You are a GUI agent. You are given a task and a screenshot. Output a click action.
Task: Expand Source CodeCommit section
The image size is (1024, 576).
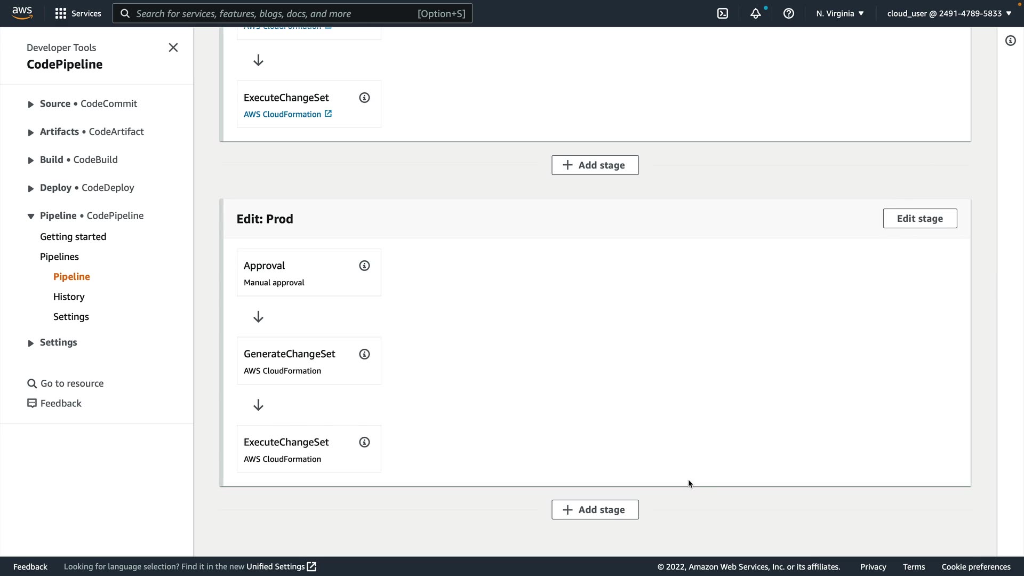(x=31, y=104)
